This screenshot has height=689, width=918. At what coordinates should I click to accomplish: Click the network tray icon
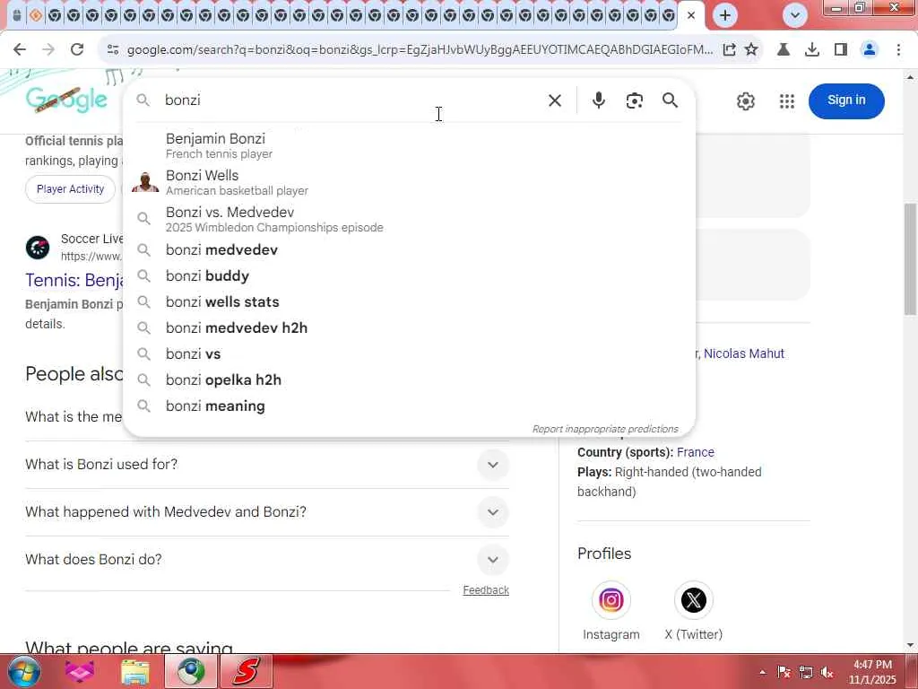(x=806, y=672)
